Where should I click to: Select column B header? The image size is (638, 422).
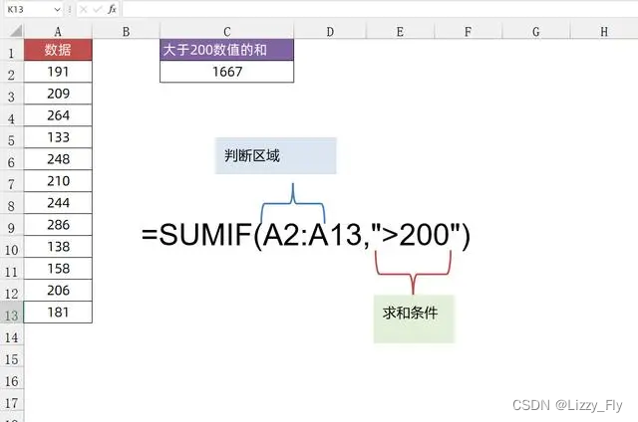[x=126, y=31]
